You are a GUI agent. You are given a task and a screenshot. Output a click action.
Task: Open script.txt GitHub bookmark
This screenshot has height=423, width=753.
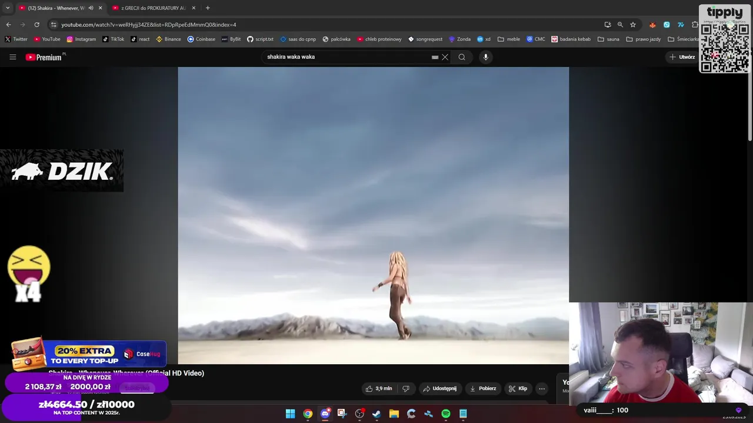[260, 39]
